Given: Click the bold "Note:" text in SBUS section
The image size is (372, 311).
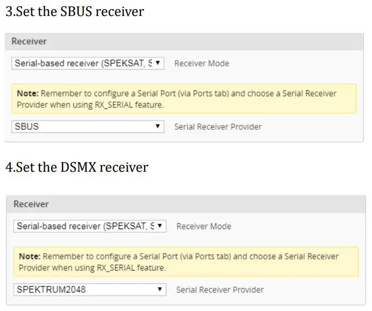Looking at the screenshot, I should pyautogui.click(x=28, y=93).
